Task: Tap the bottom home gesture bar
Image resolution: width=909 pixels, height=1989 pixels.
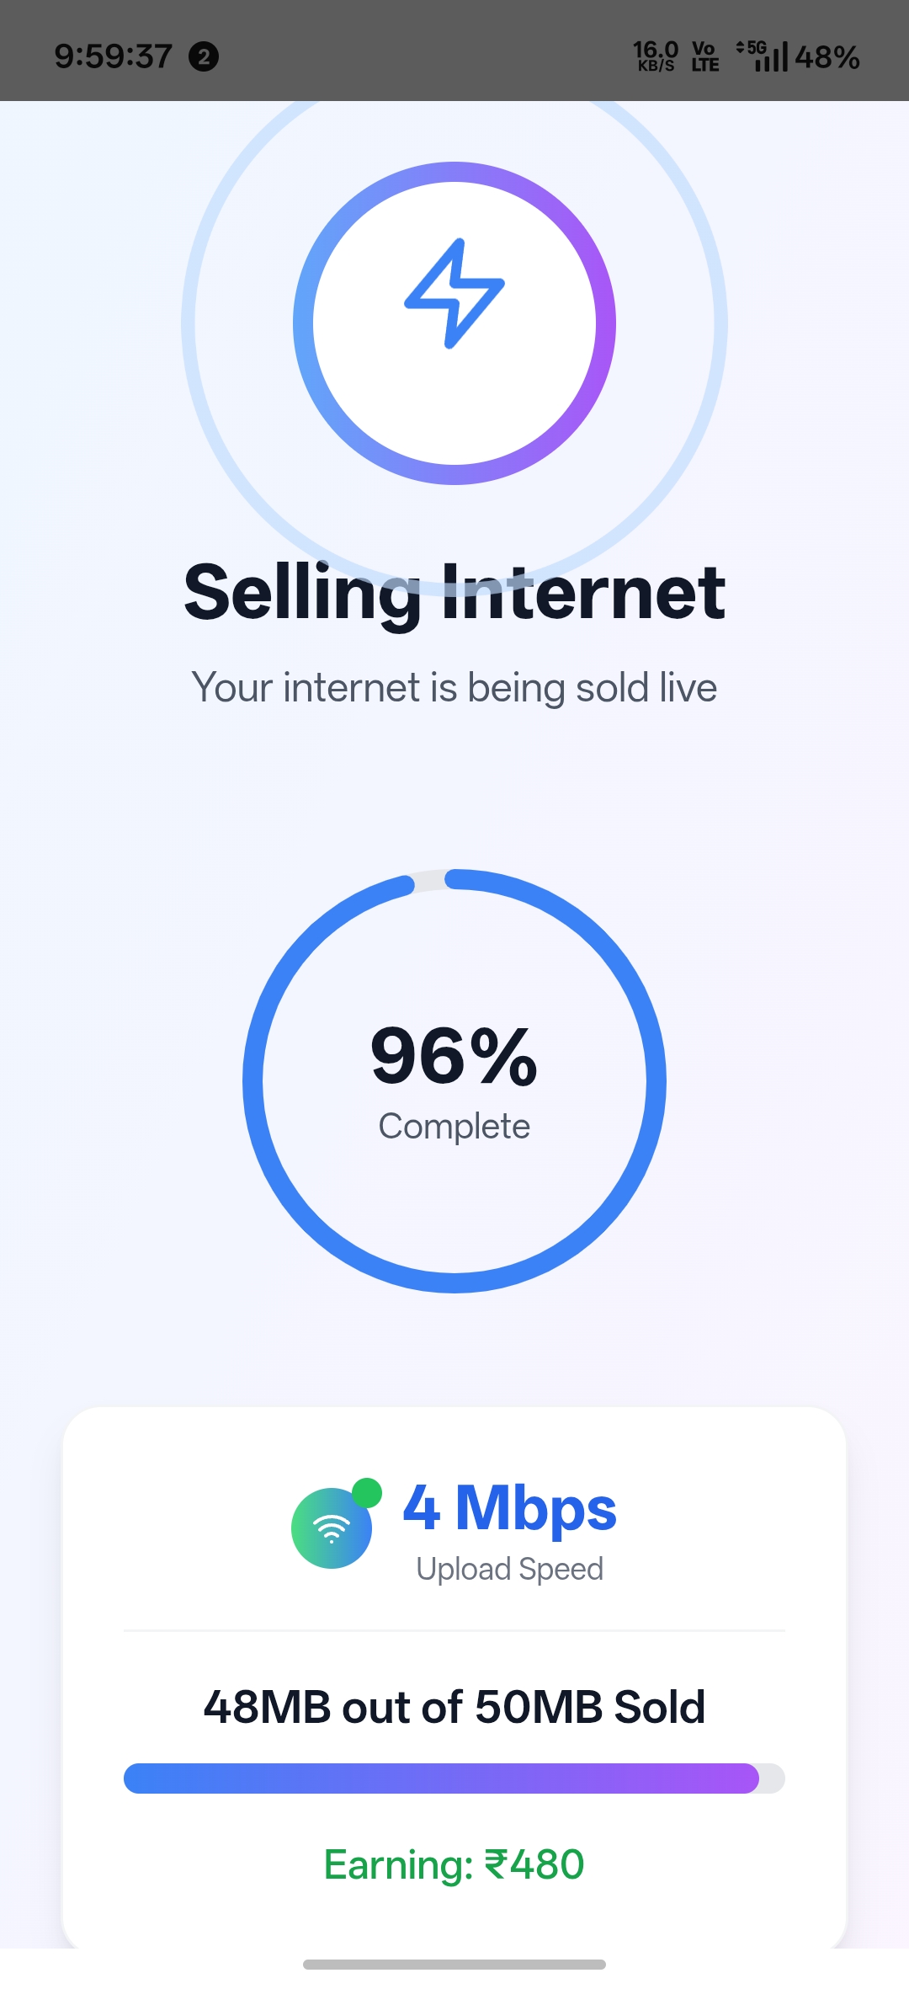Action: (454, 1965)
